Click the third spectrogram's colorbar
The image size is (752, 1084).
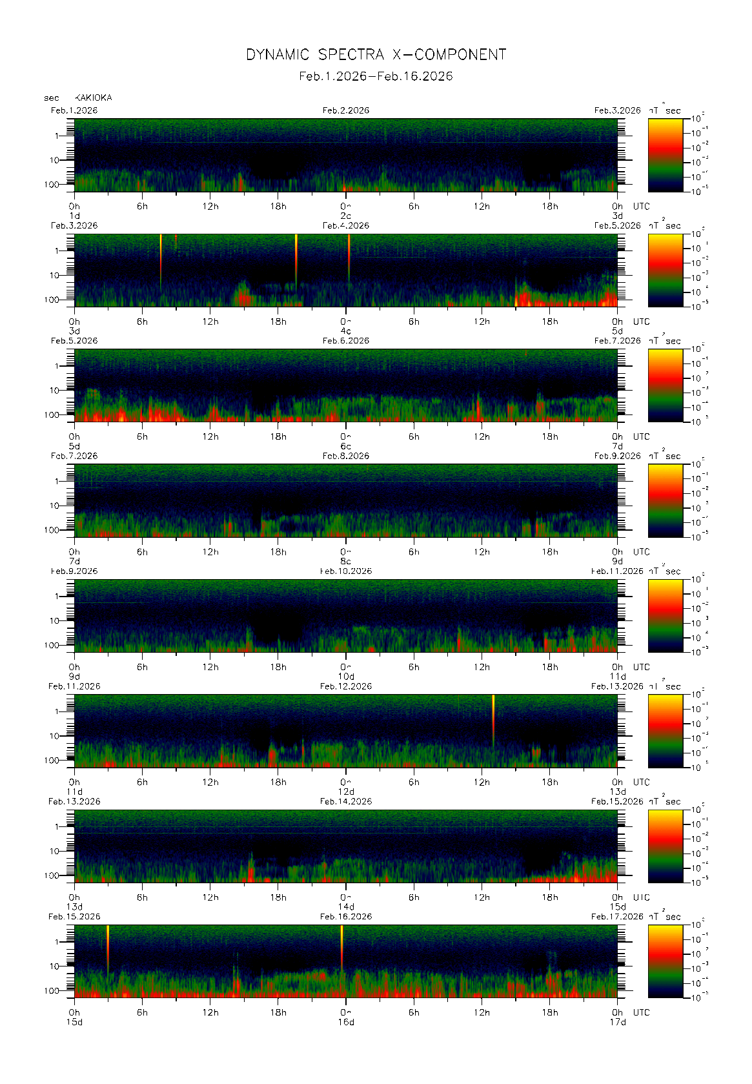coord(665,385)
